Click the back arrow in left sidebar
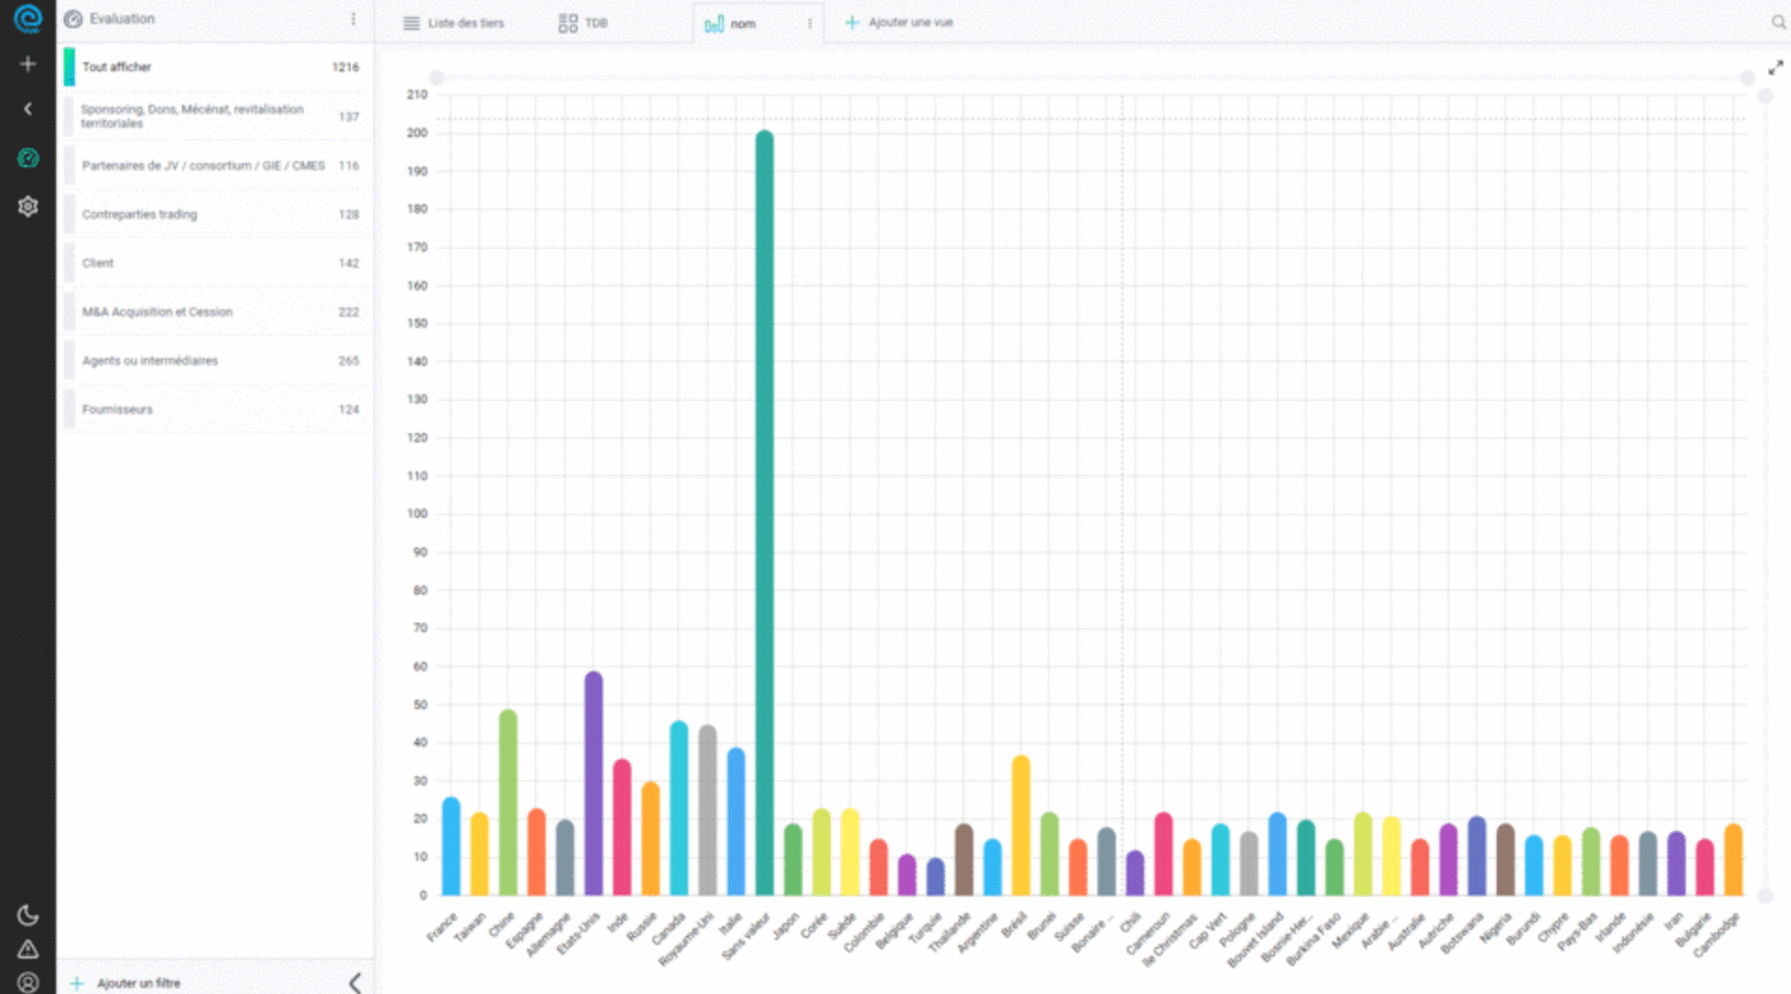Image resolution: width=1791 pixels, height=994 pixels. (28, 109)
